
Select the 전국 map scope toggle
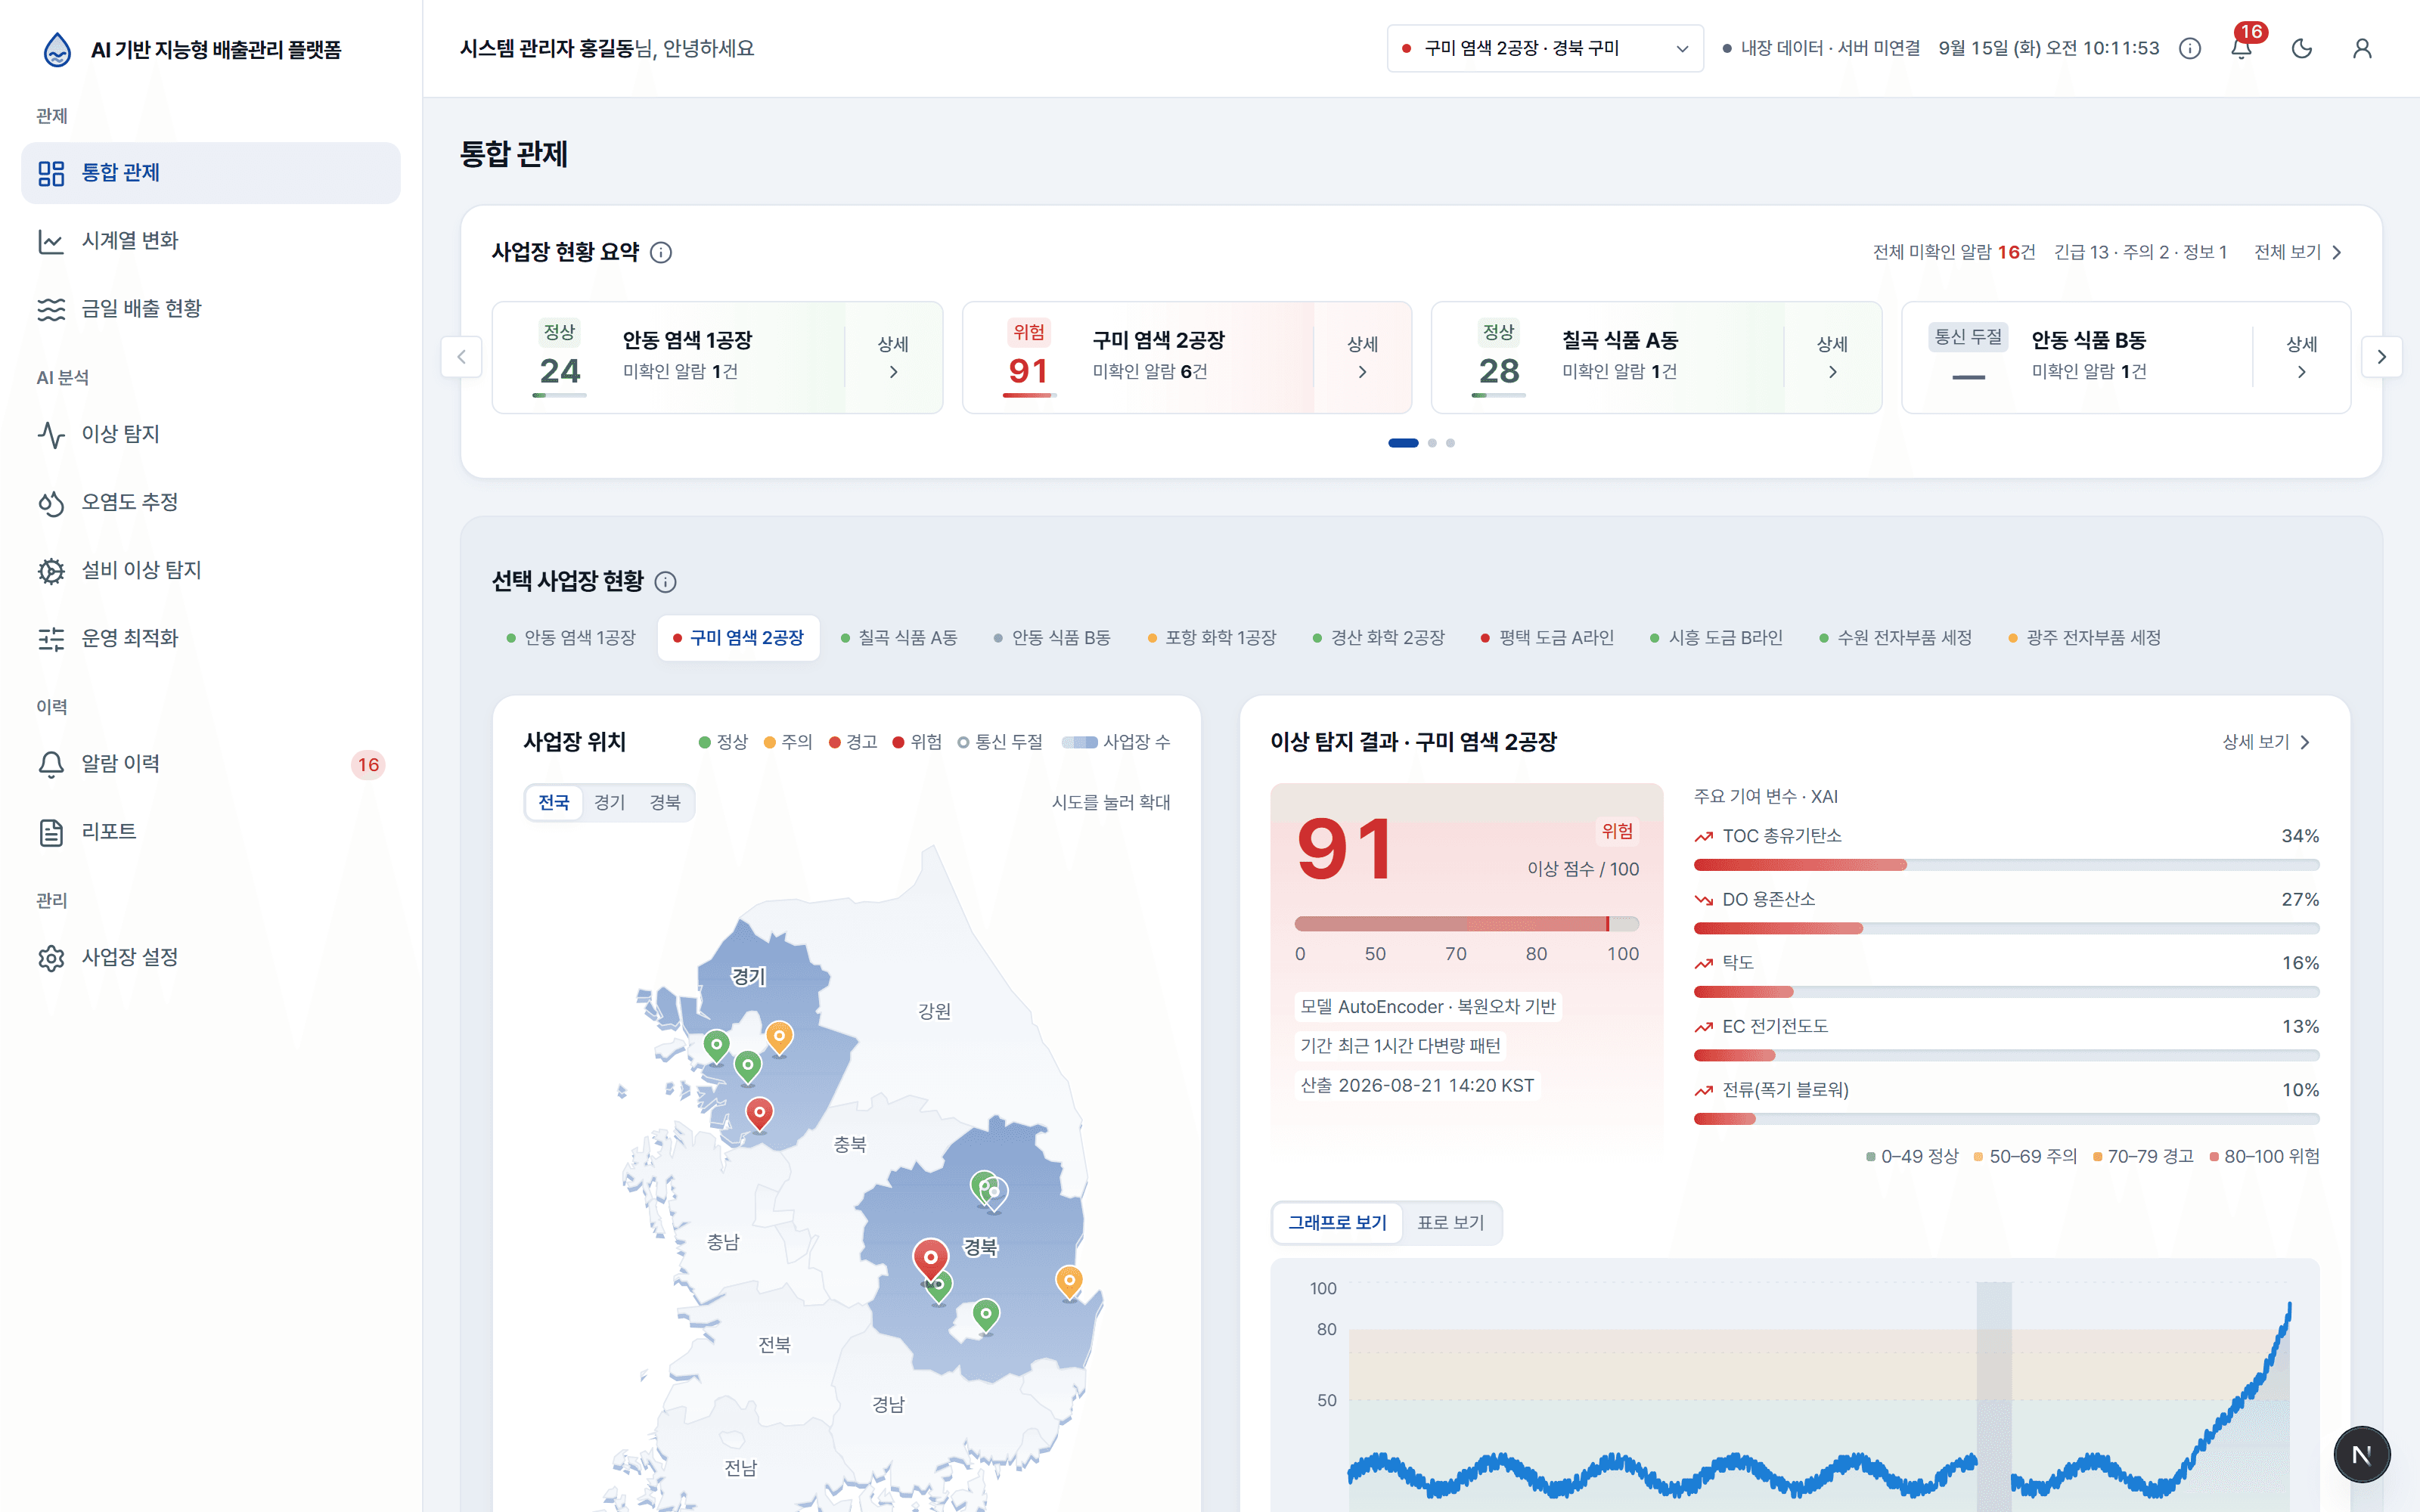point(554,802)
